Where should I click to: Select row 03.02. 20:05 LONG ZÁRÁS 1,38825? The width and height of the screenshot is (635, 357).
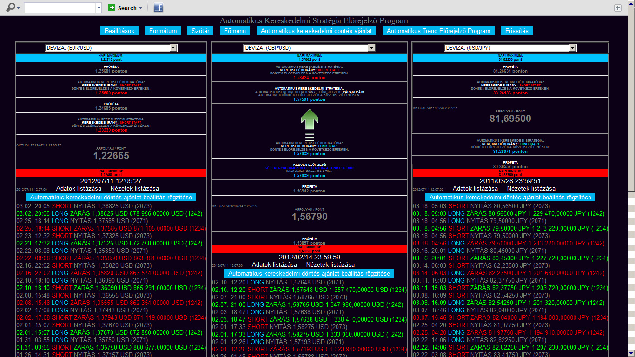(x=109, y=213)
